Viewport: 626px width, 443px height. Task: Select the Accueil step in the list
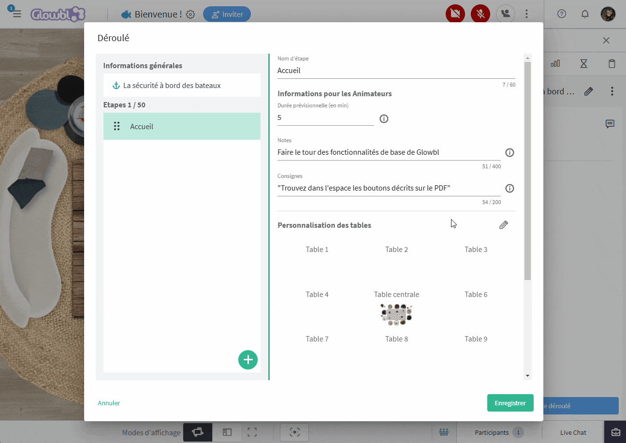[x=182, y=126]
